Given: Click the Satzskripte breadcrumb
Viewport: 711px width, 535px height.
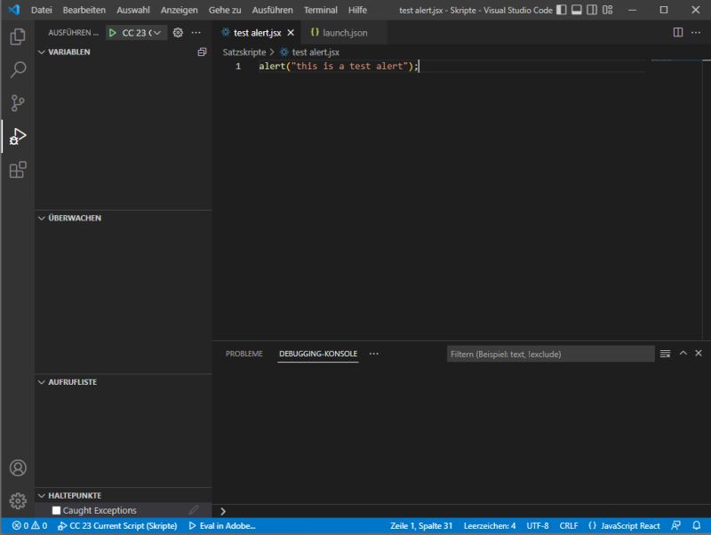Looking at the screenshot, I should pyautogui.click(x=244, y=52).
